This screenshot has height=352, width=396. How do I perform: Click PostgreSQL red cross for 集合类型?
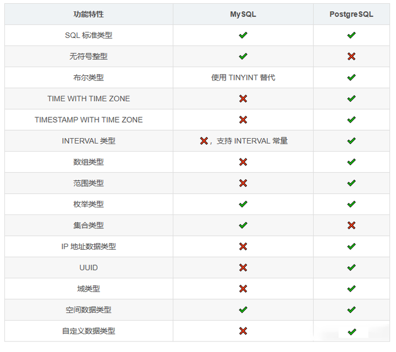pyautogui.click(x=351, y=226)
